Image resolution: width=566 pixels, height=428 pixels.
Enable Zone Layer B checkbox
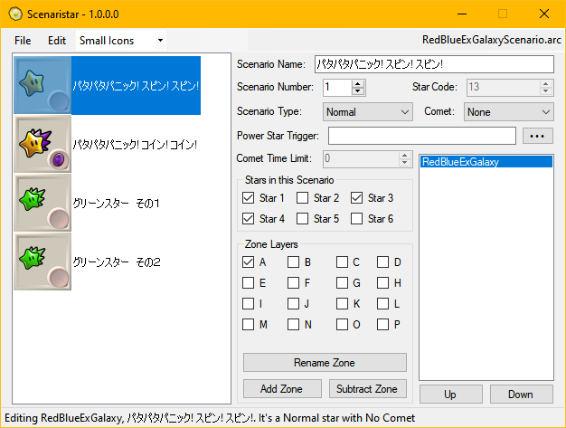coord(294,262)
